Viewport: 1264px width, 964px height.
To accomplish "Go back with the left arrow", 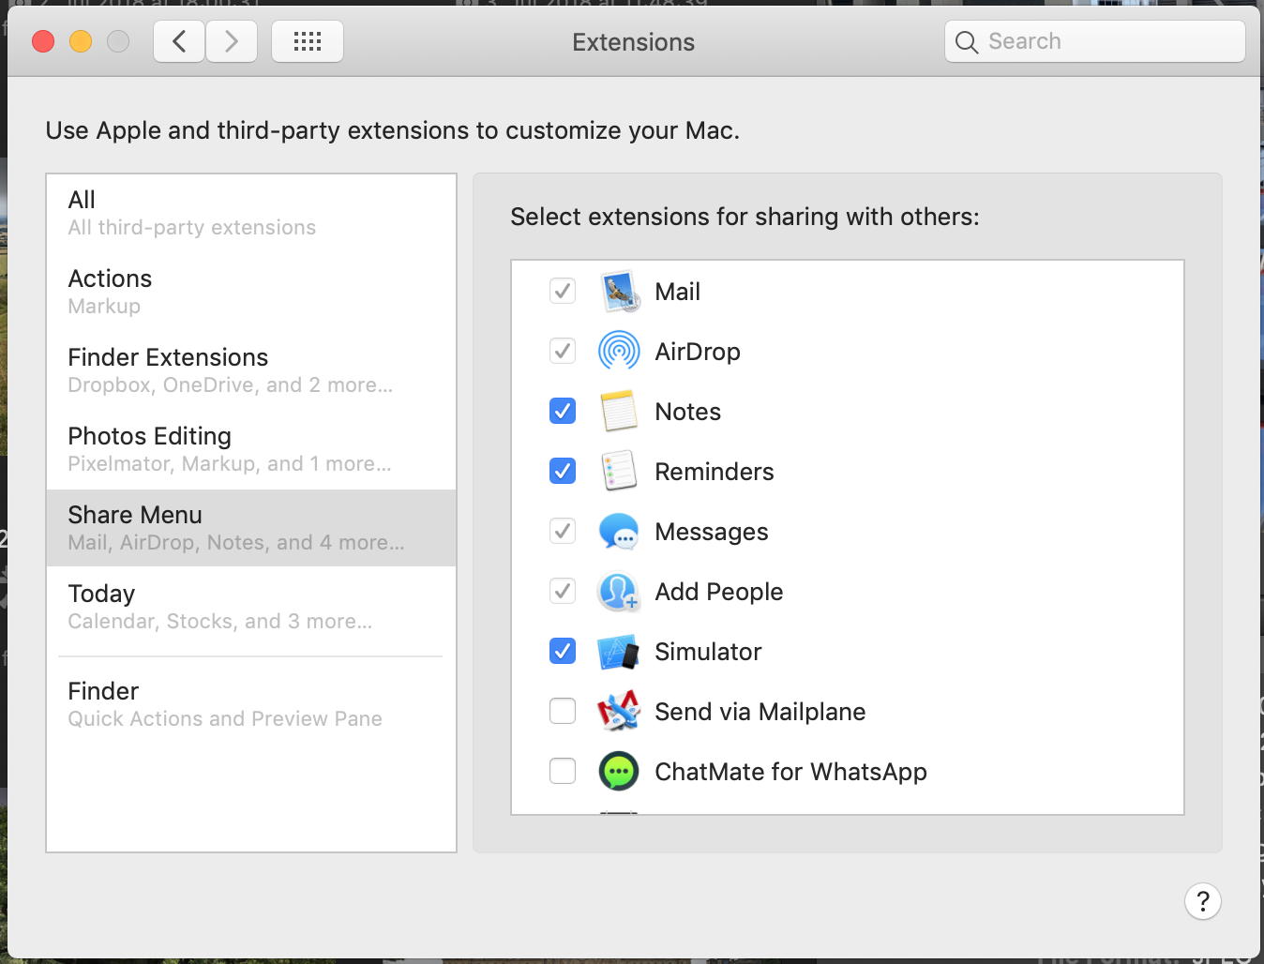I will tap(179, 41).
